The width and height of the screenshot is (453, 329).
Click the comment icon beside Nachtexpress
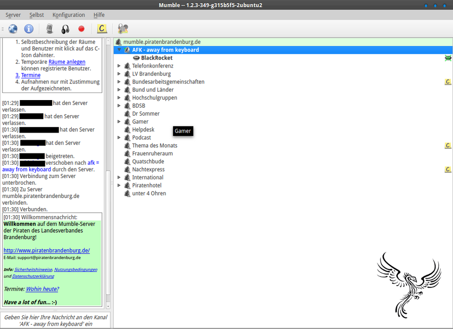coord(448,169)
